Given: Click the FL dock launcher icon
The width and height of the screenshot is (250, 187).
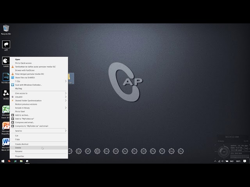Looking at the screenshot, I should (134, 151).
